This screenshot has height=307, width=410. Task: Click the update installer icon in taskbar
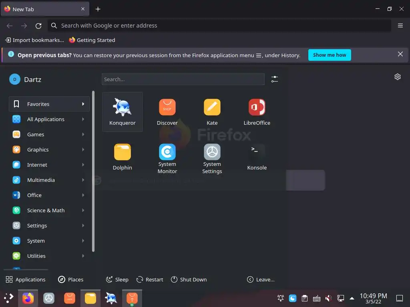132,298
